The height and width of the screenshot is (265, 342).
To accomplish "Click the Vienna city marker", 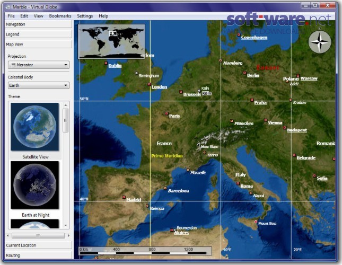I will [266, 120].
